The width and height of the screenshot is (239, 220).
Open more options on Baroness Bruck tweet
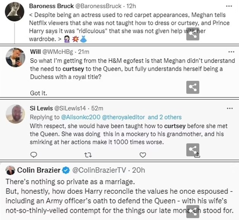coord(229,6)
